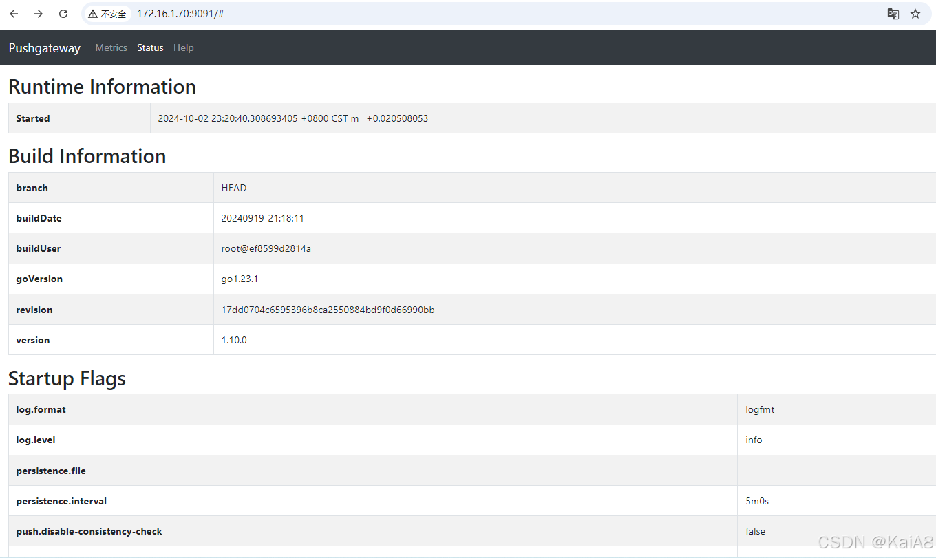Screen dimensions: 936x558
Task: Bookmark this page with the star icon
Action: tap(915, 14)
